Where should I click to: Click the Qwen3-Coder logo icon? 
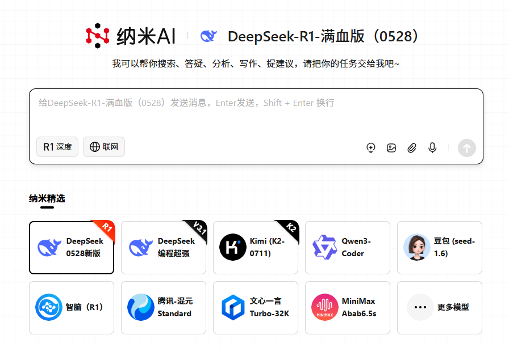click(324, 247)
